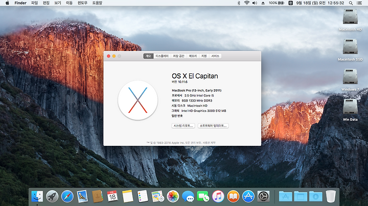Viewport: 368px width, 206px height.
Task: Click the OS X El Capitan logo
Action: 138,100
